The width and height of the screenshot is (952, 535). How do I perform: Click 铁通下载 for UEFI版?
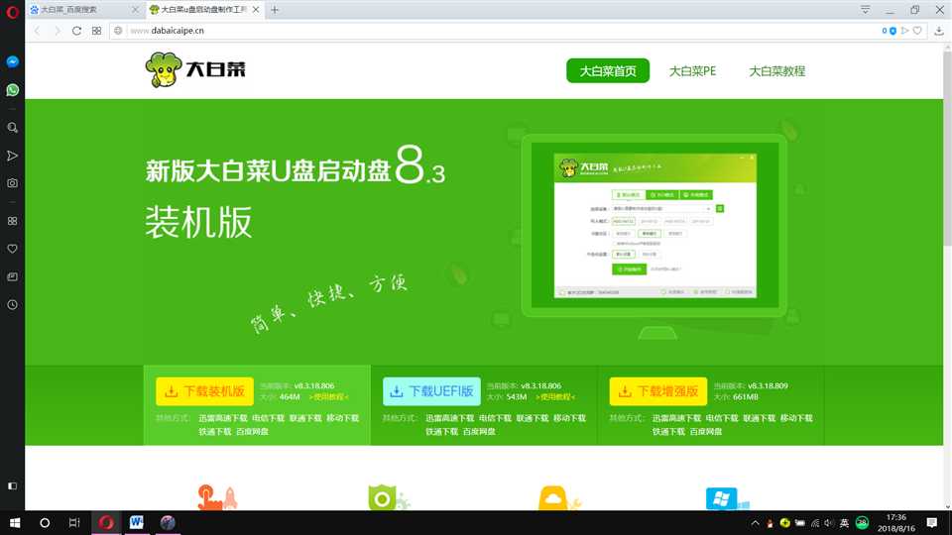coord(442,431)
